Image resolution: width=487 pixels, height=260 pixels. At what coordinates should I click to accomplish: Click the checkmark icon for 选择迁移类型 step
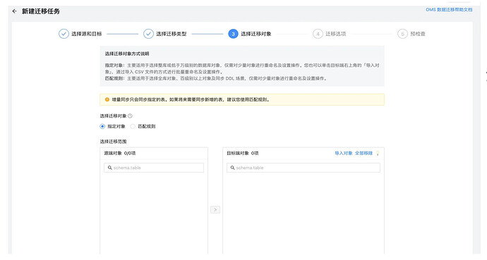pos(148,34)
